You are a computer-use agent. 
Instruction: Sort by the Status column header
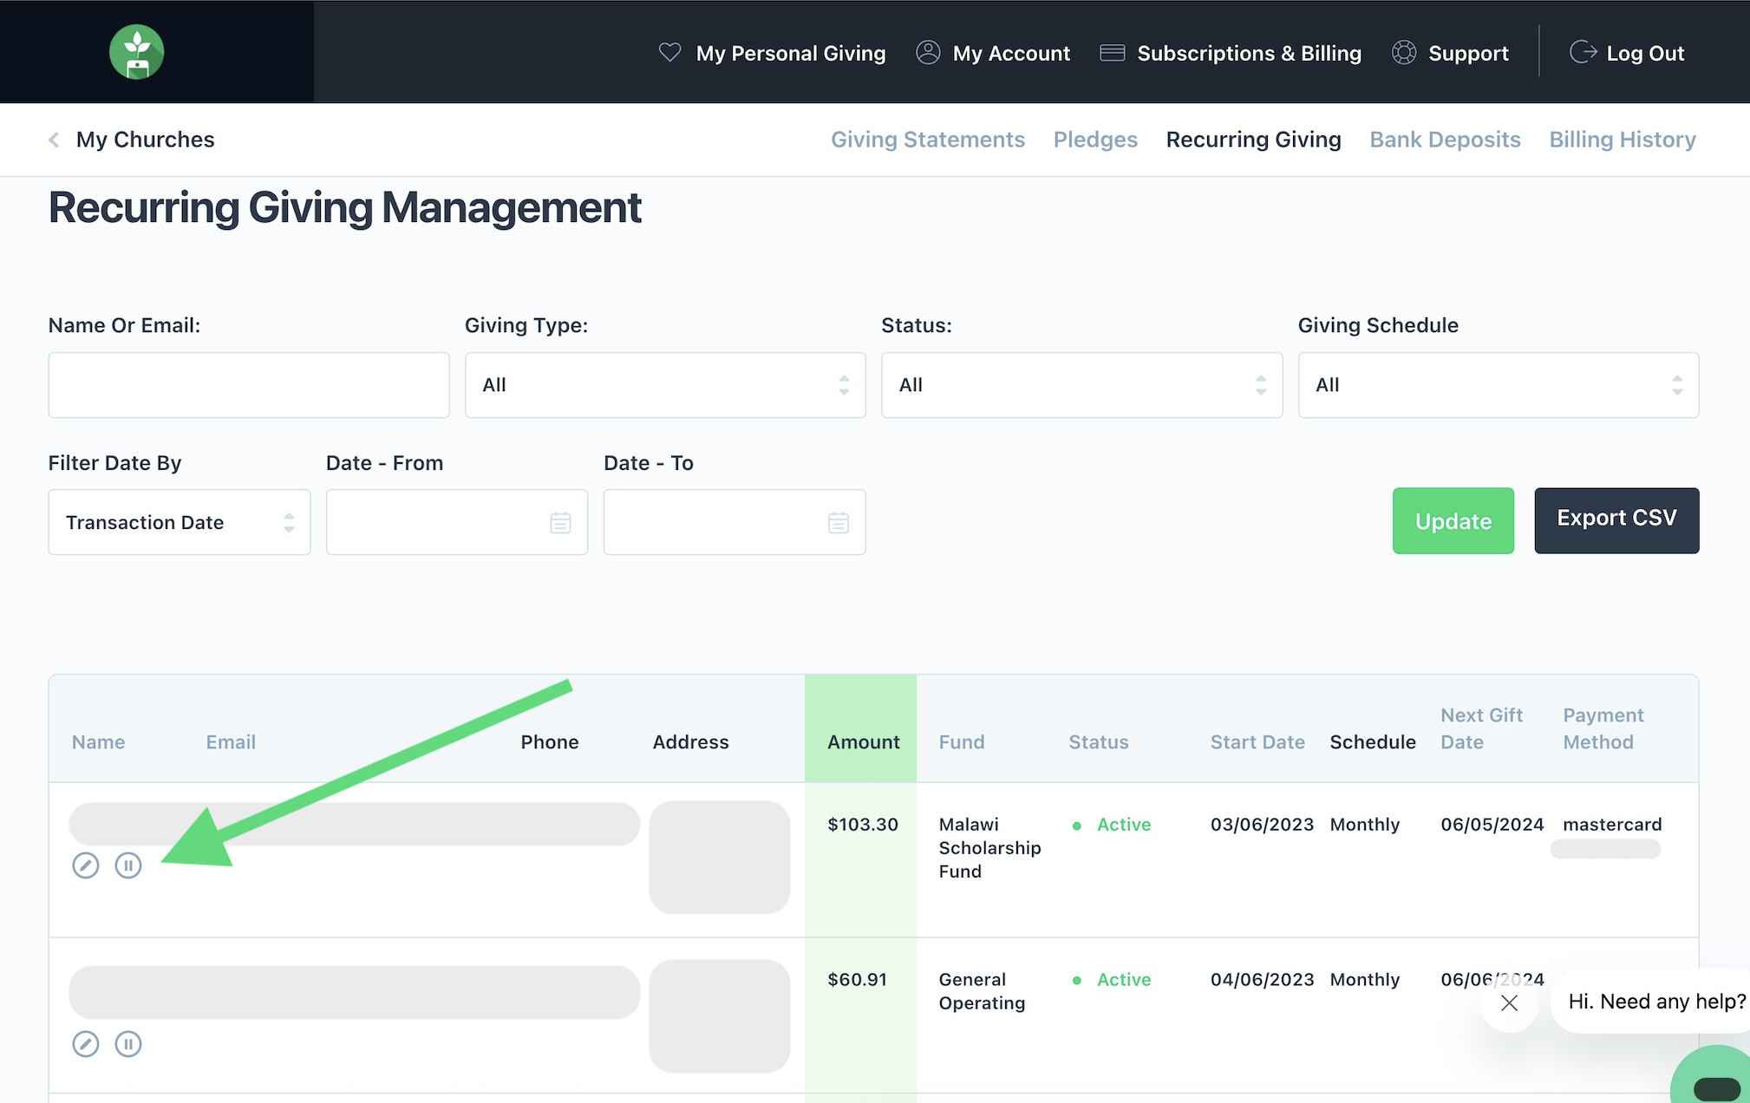[x=1098, y=742]
